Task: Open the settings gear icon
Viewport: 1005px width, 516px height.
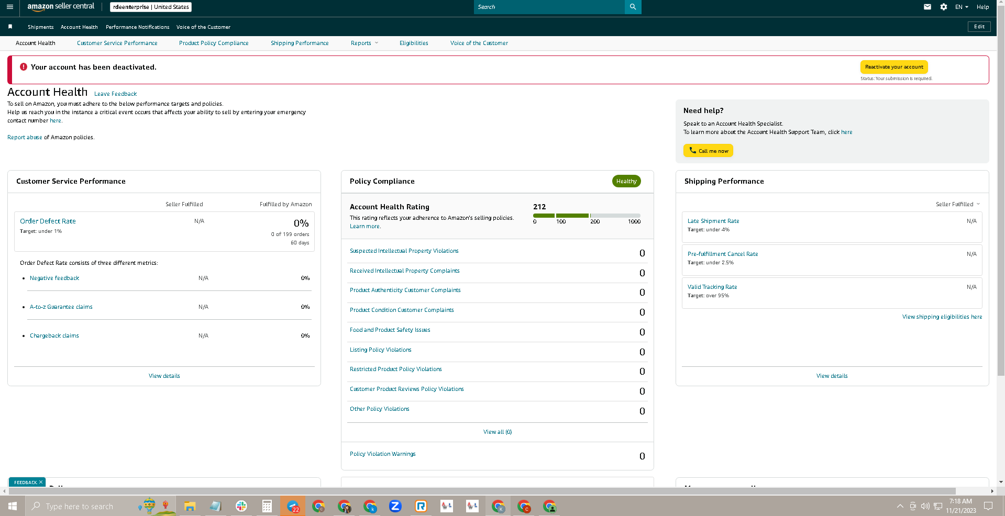Action: tap(943, 7)
